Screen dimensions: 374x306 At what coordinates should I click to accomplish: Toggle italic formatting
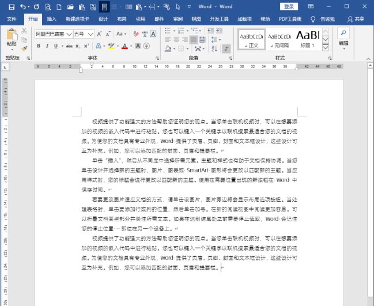(47, 46)
